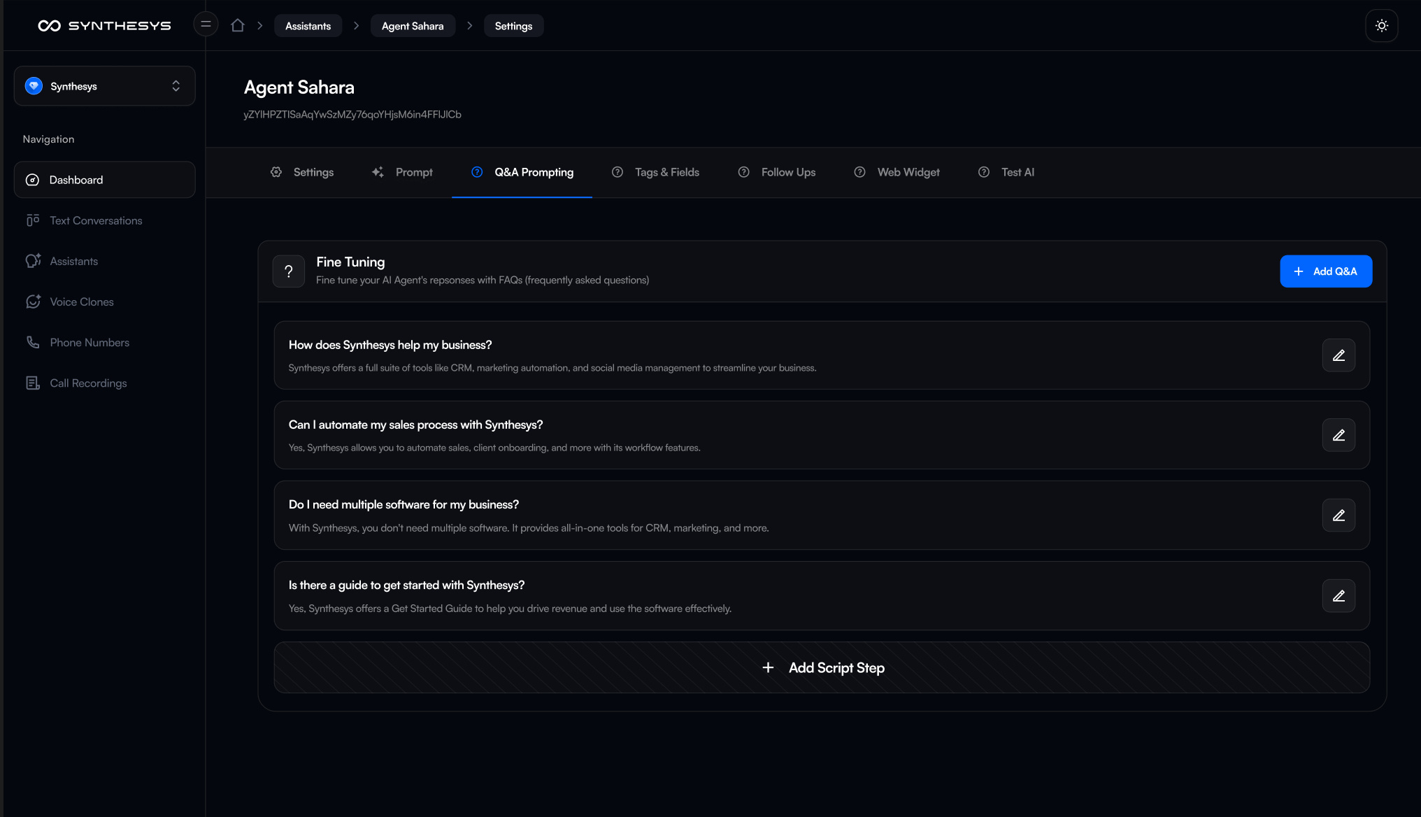Click the Dashboard compass icon

coord(32,180)
